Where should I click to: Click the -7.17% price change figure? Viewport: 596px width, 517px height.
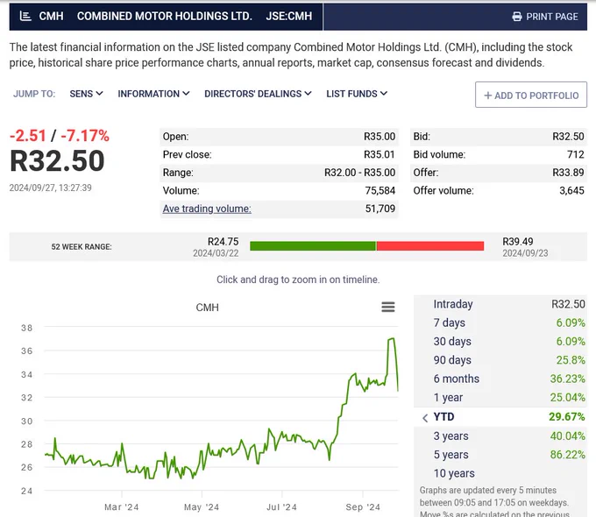(x=85, y=136)
